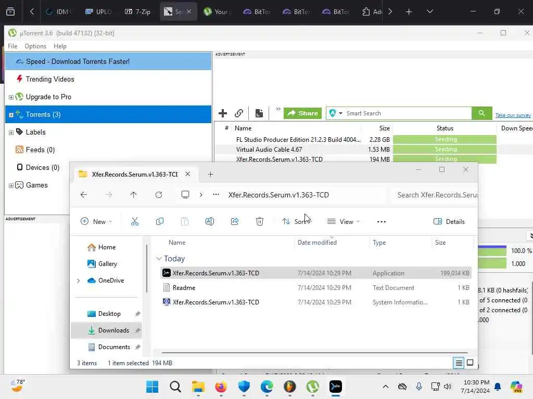The width and height of the screenshot is (533, 399).
Task: Open the New dropdown in Explorer
Action: click(x=96, y=221)
